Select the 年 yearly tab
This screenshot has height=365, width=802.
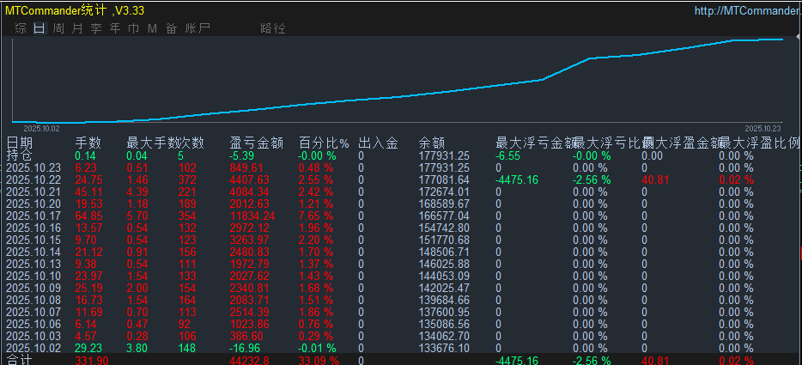(x=114, y=28)
